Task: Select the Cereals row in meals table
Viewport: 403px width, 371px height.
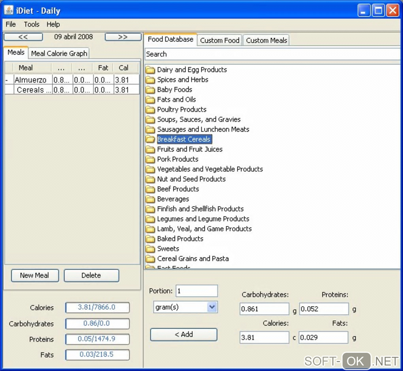Action: point(72,90)
